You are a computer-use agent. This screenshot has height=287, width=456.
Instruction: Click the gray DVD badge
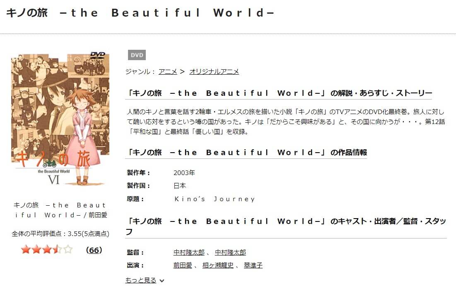(x=137, y=55)
